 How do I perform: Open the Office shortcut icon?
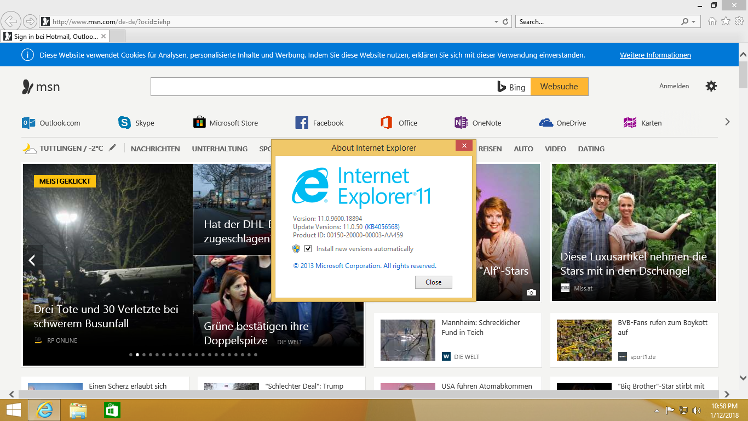click(x=387, y=122)
